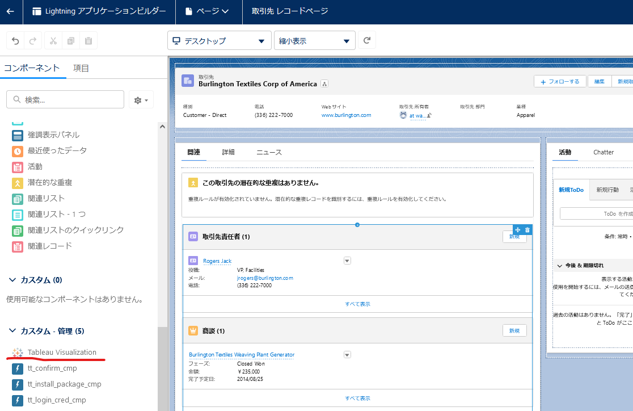Viewport: 633px width, 411px height.
Task: Click the paste clipboard icon
Action: (88, 41)
